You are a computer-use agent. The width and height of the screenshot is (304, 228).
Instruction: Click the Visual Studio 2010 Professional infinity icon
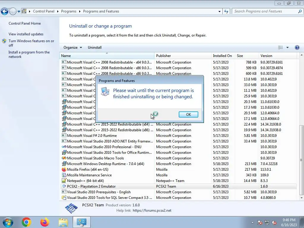click(x=64, y=147)
